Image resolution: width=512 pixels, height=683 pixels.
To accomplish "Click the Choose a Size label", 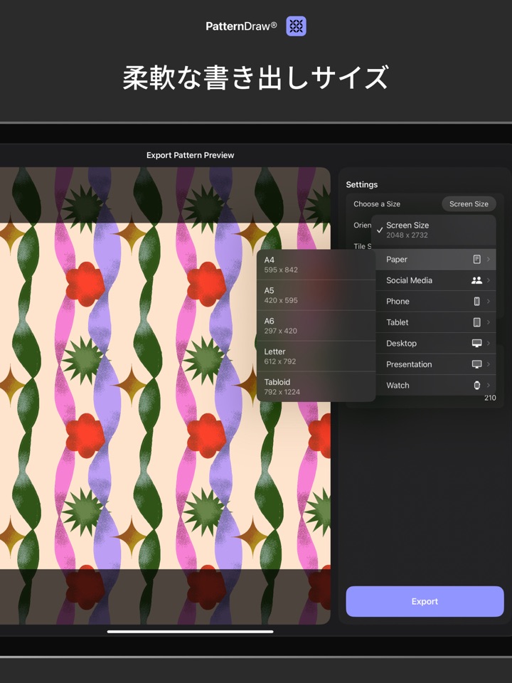I will pyautogui.click(x=377, y=204).
